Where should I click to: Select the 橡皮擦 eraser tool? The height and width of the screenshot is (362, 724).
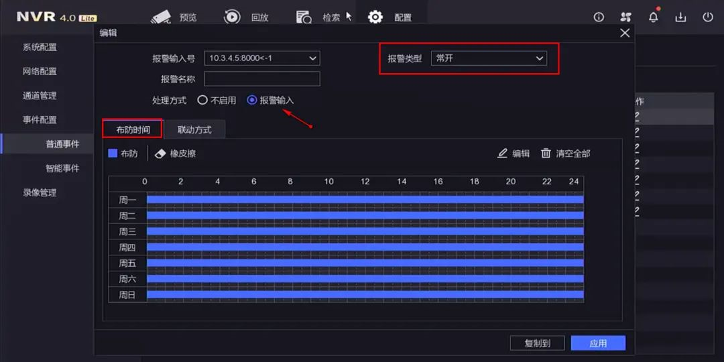coord(160,154)
